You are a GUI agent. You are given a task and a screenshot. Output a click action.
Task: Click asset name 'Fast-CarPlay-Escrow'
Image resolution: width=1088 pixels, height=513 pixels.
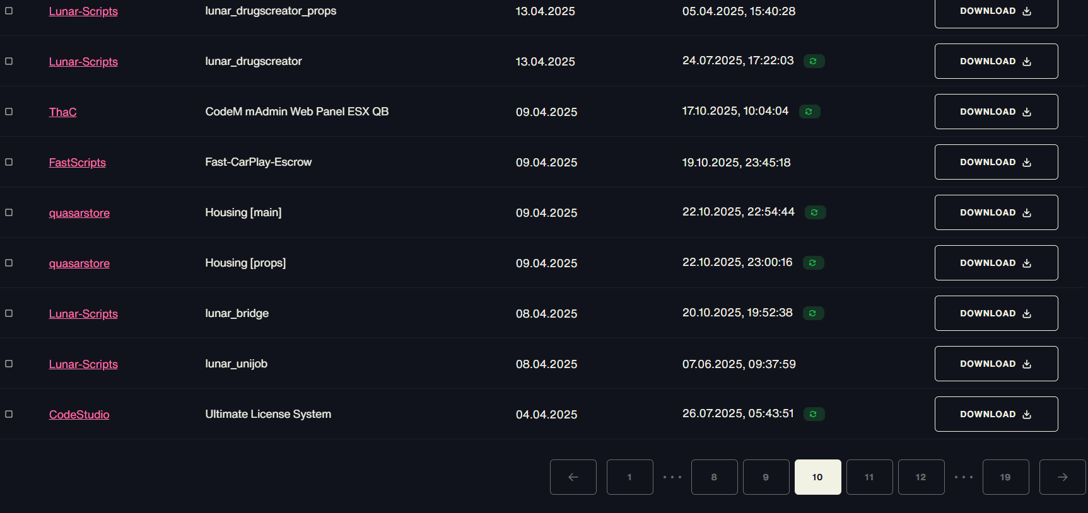click(x=259, y=162)
